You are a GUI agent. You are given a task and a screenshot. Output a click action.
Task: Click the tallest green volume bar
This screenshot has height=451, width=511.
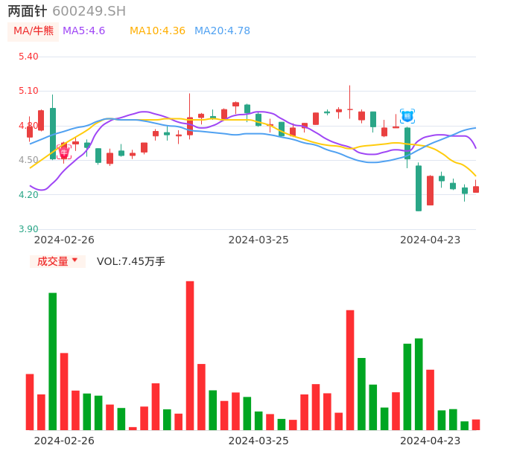point(53,361)
